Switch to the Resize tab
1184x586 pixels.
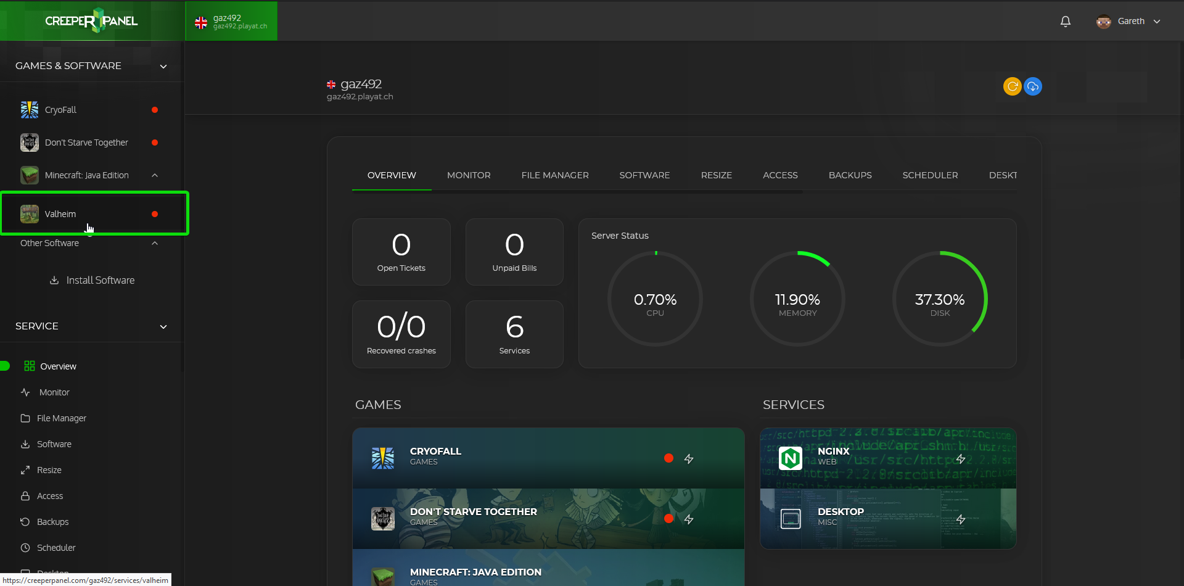click(x=717, y=175)
